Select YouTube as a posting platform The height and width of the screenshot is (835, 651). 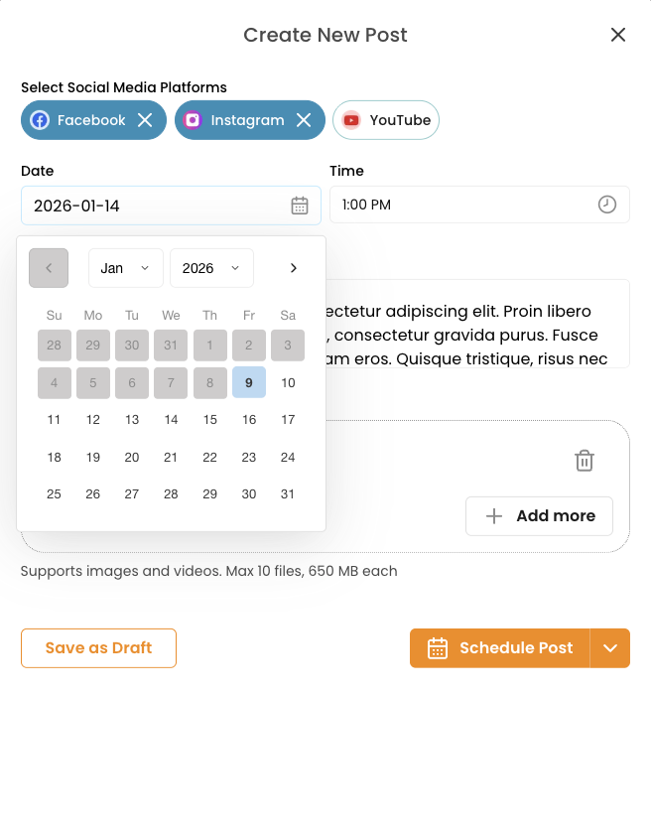pyautogui.click(x=385, y=119)
